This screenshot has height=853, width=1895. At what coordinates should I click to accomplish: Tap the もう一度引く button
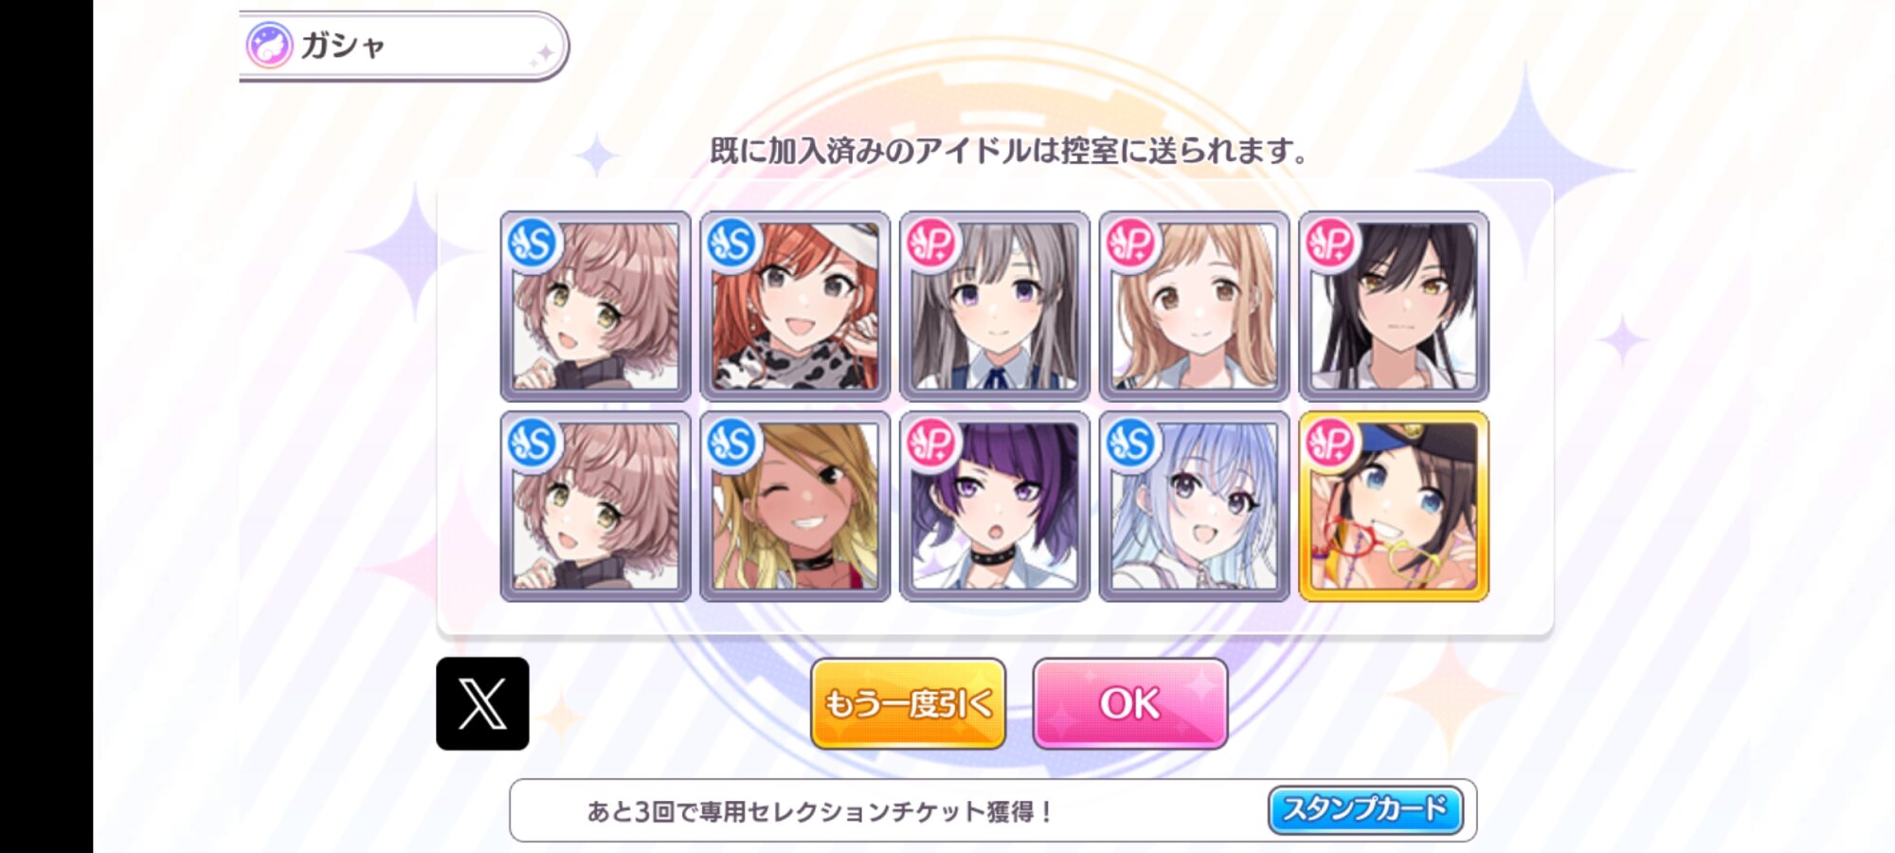pyautogui.click(x=908, y=703)
